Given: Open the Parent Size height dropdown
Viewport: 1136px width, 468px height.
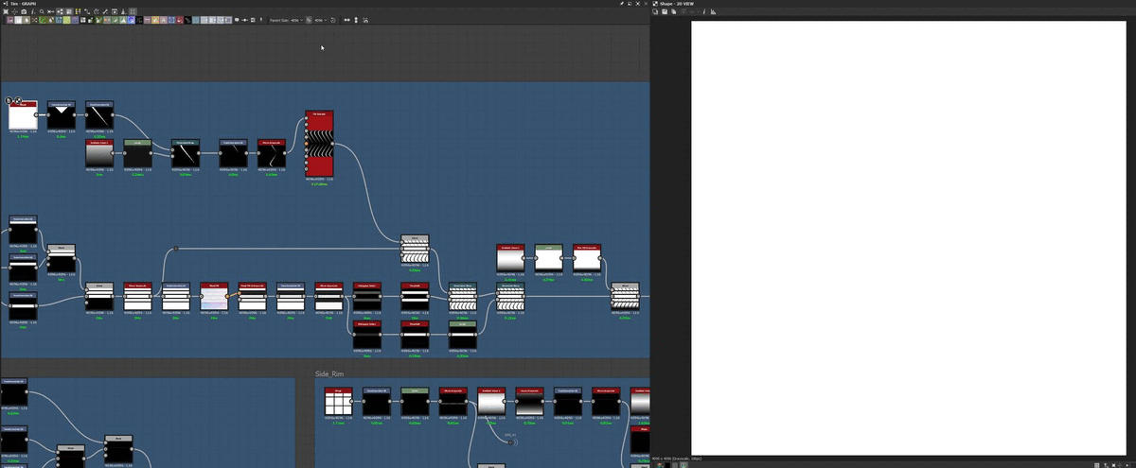Looking at the screenshot, I should coord(322,20).
